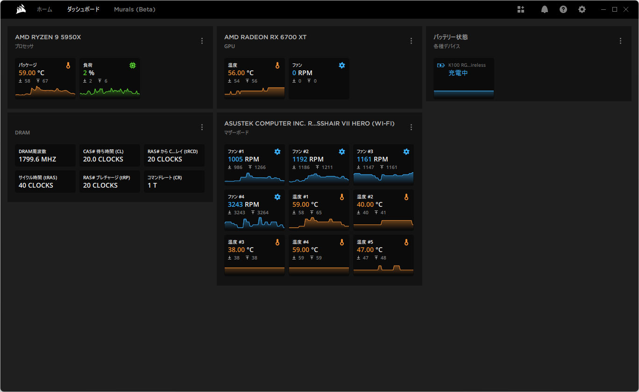This screenshot has height=392, width=639.
Task: Select the RAS# プレチャージ (tRP) tile
Action: [x=109, y=182]
